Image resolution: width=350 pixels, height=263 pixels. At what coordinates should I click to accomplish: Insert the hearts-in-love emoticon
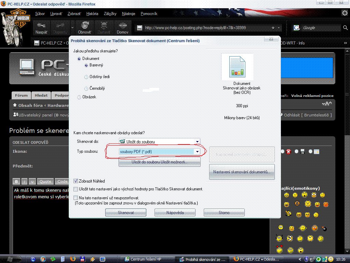(x=279, y=249)
